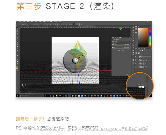Image resolution: width=166 pixels, height=135 pixels.
Task: Open the Window menu (窗口)
Action: pyautogui.click(x=56, y=22)
